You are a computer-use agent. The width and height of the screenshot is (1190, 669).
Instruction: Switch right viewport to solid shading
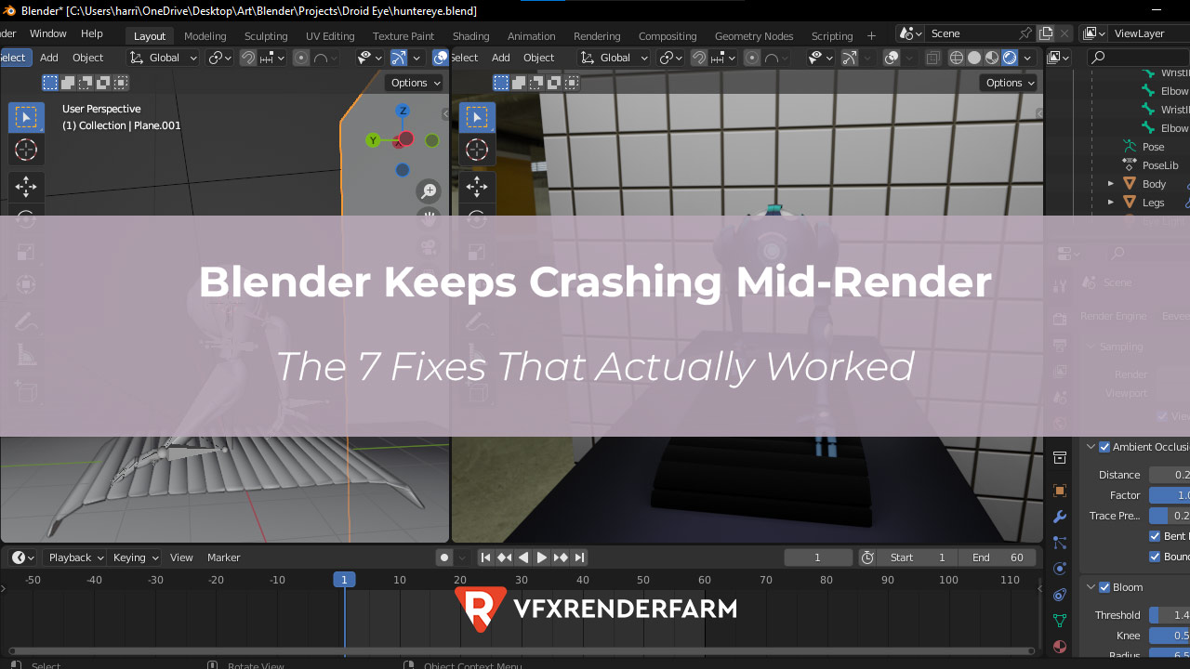(974, 58)
